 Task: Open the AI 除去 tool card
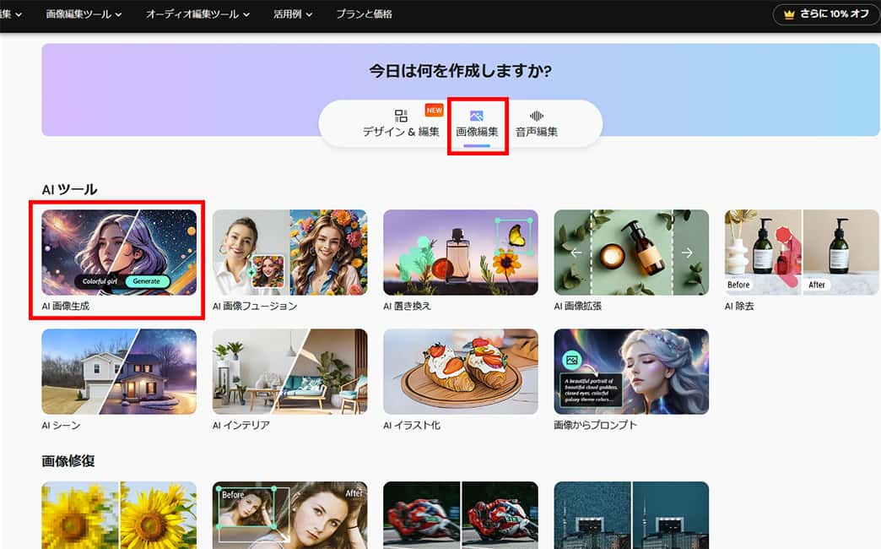click(x=802, y=253)
